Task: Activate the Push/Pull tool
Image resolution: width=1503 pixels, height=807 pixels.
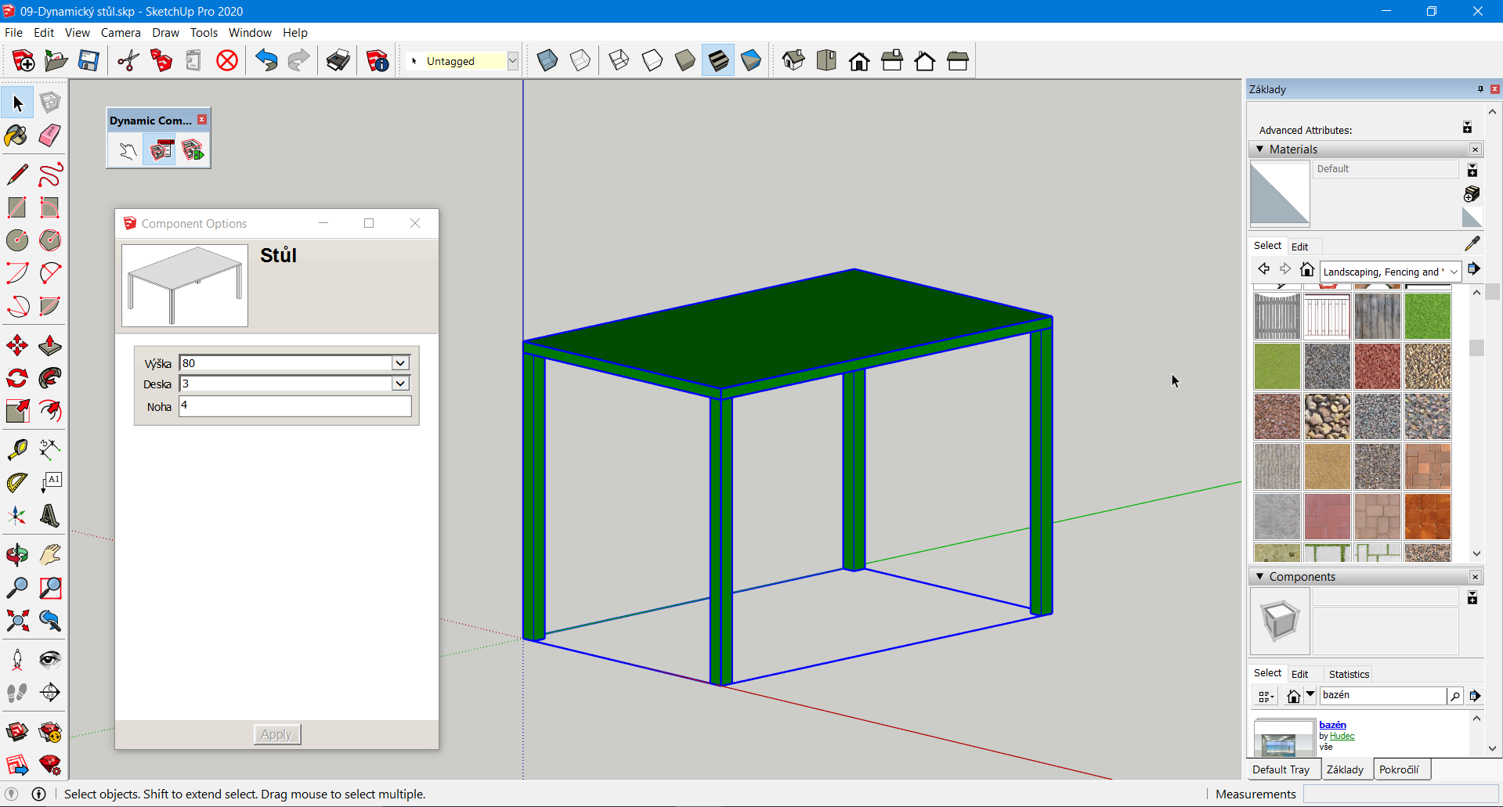Action: tap(49, 345)
